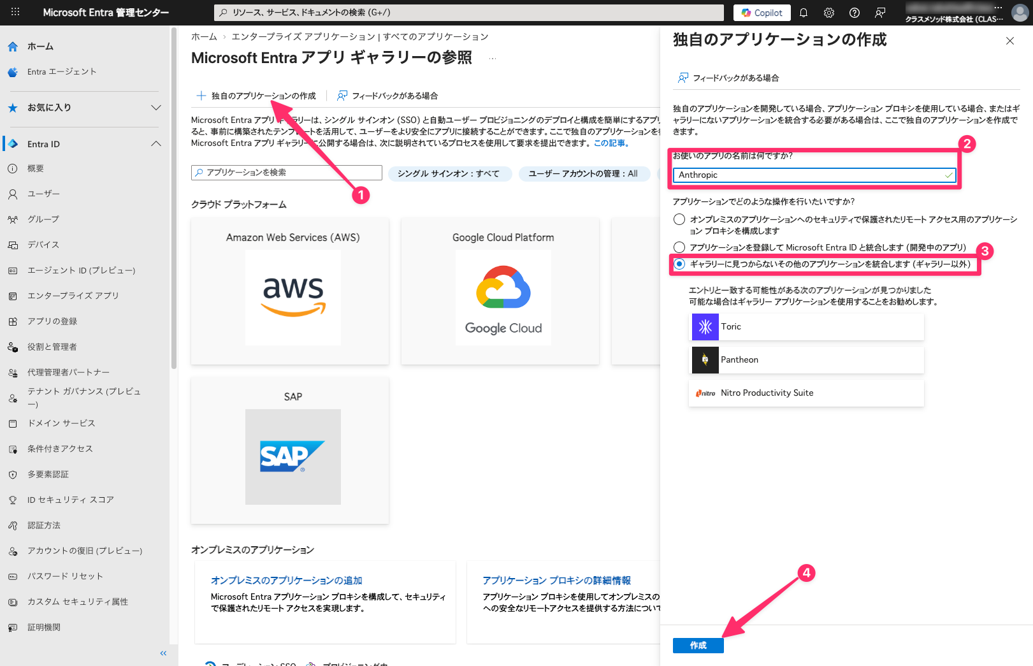Click the 条件付きアクセス icon
The height and width of the screenshot is (666, 1033).
pos(13,449)
